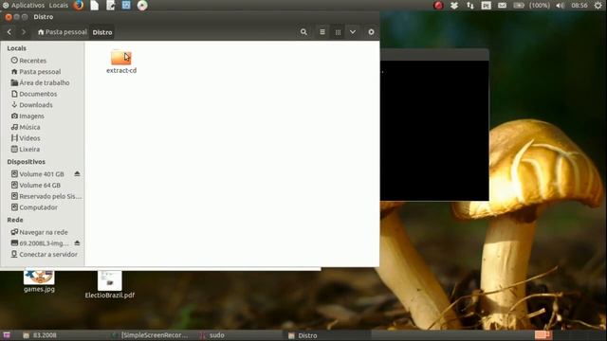The image size is (607, 341).
Task: Select Pasta pessoal in sidebar
Action: [x=36, y=72]
